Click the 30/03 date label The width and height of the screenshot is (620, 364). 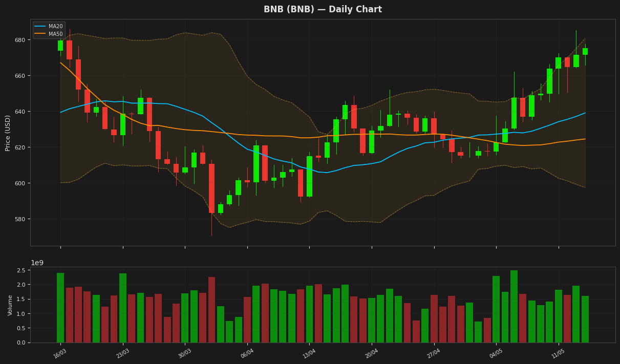tap(184, 353)
